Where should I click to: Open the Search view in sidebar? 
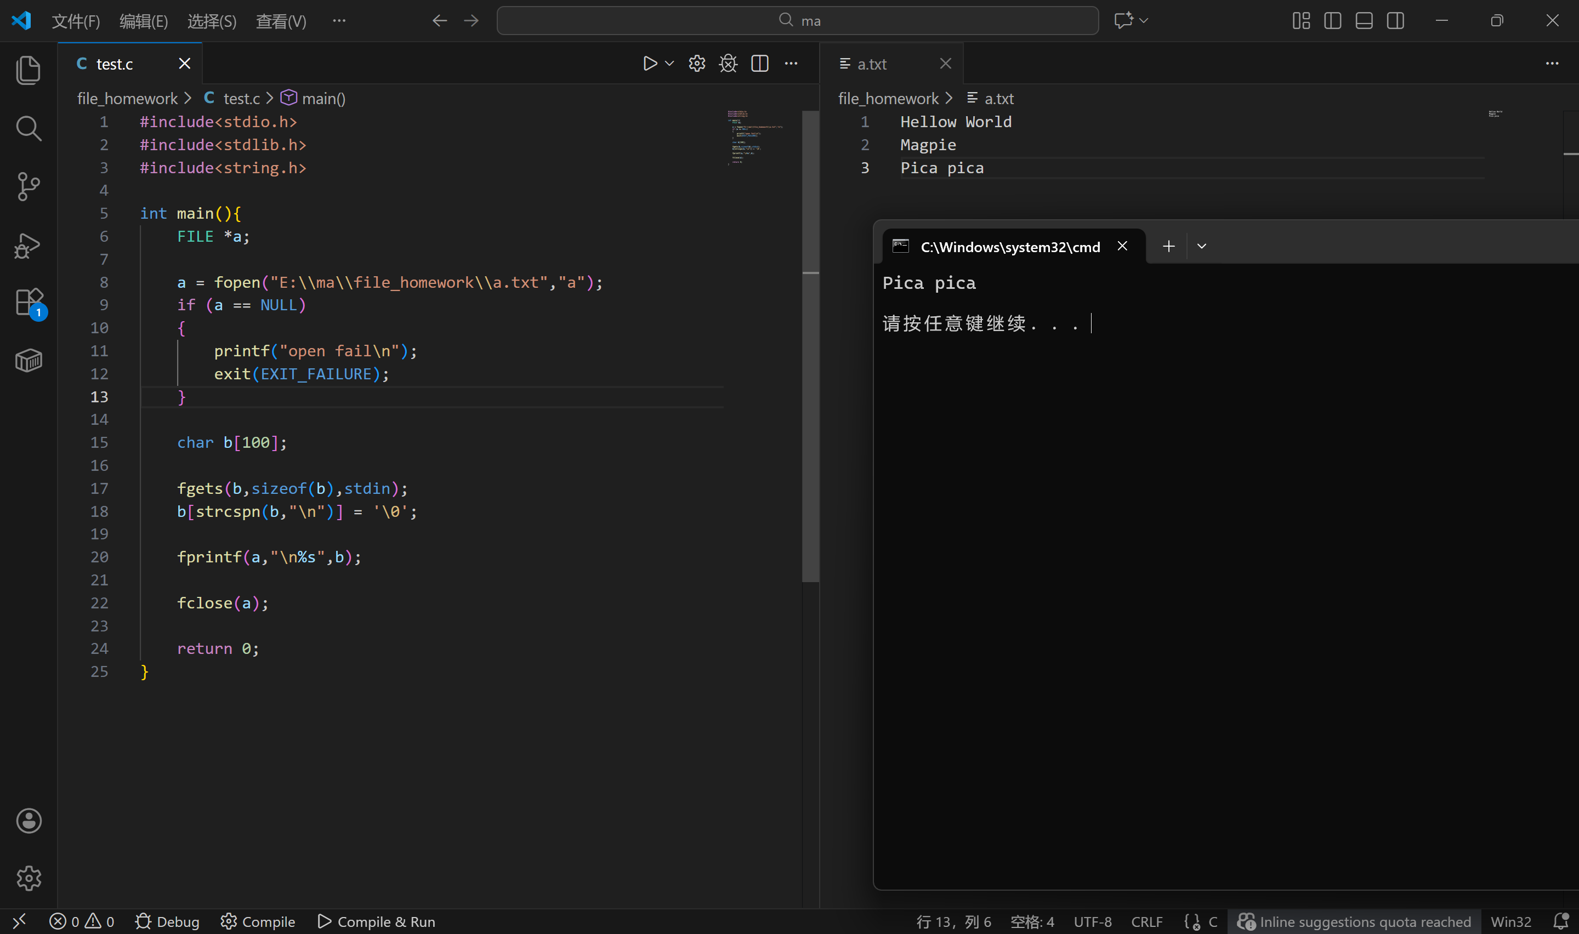[29, 128]
